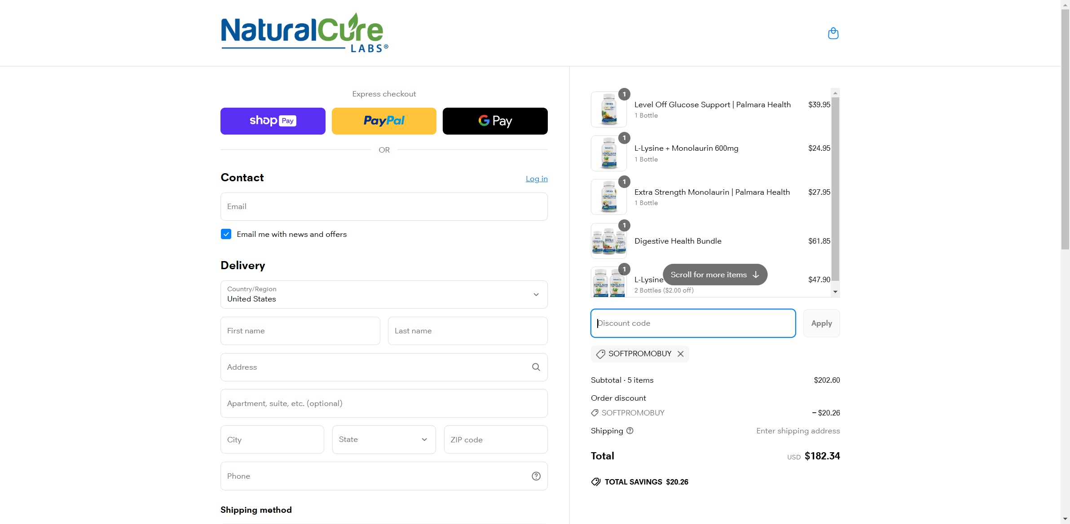Click the Apply discount button

(821, 323)
